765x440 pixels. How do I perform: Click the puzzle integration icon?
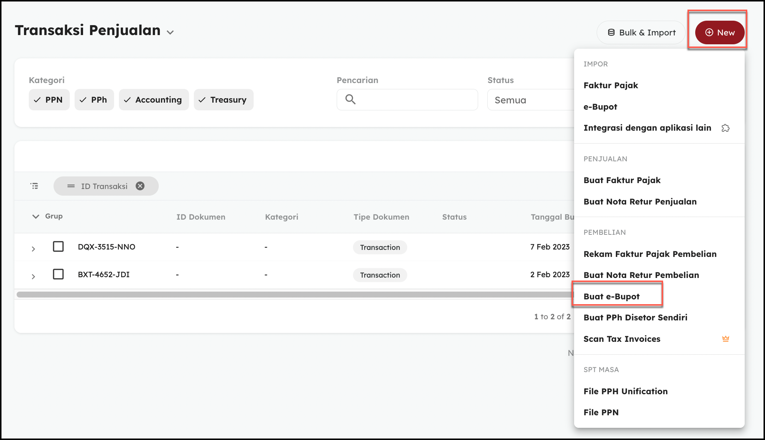point(725,128)
